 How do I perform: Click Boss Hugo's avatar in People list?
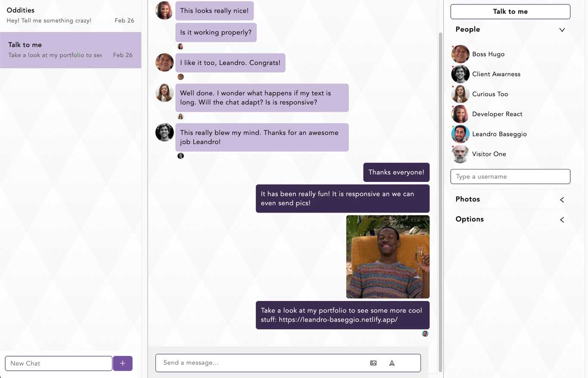[x=460, y=54]
